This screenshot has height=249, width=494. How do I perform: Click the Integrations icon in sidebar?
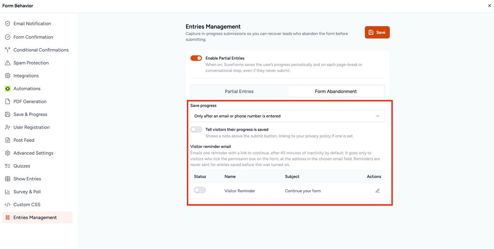tap(8, 76)
